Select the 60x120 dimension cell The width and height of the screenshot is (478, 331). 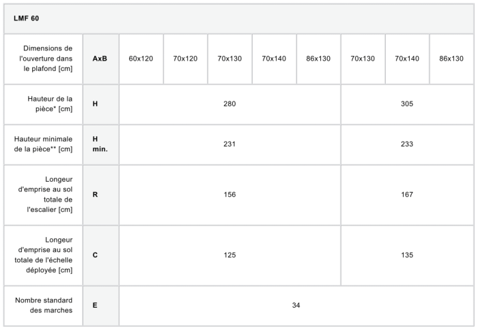click(x=141, y=59)
